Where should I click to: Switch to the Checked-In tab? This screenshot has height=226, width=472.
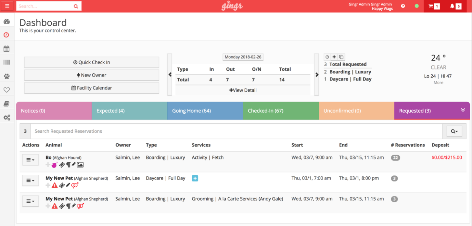click(x=281, y=111)
